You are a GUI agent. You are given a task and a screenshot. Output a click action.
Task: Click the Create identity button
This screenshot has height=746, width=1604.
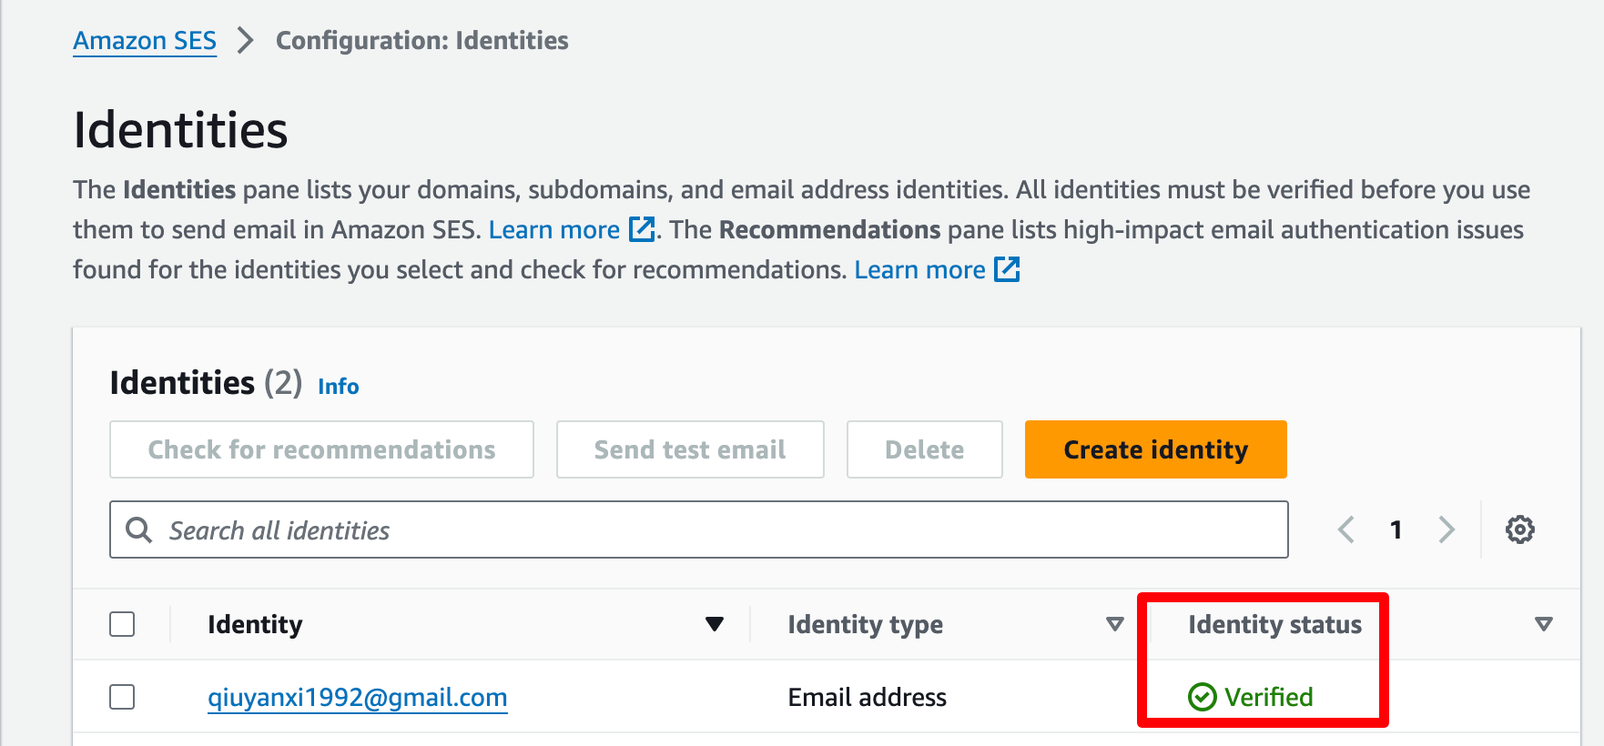[x=1156, y=449]
